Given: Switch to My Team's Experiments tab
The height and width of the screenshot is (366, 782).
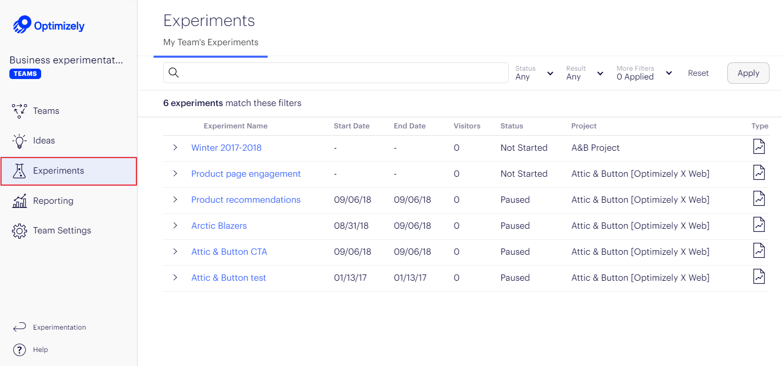Looking at the screenshot, I should coord(211,43).
